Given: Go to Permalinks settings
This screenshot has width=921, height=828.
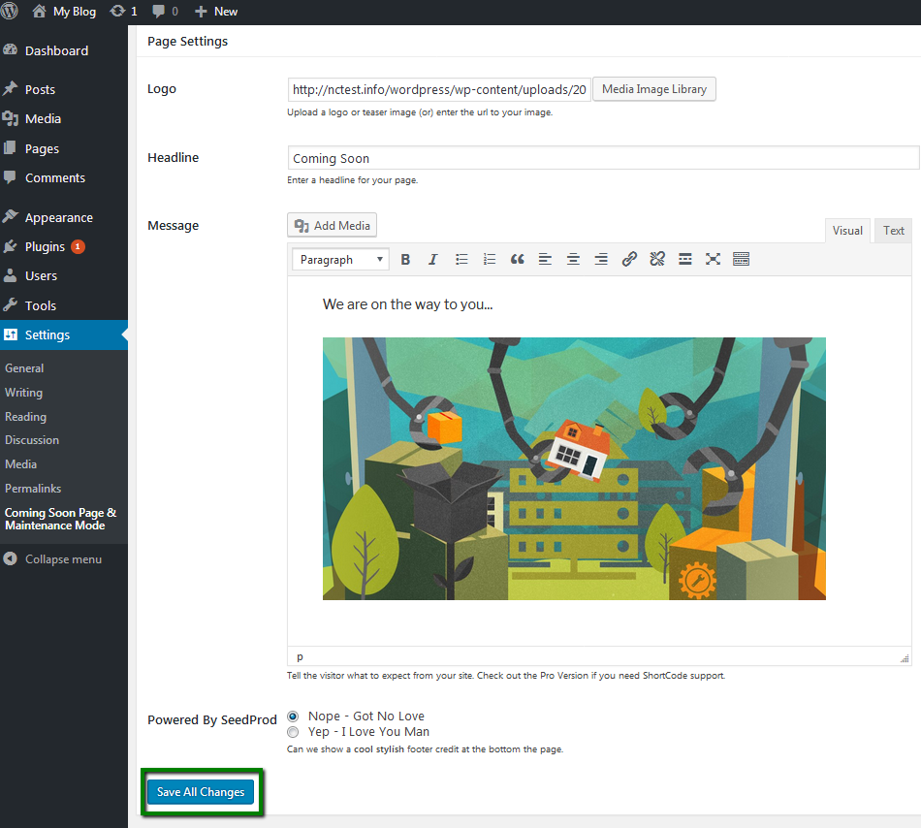Looking at the screenshot, I should click(x=33, y=488).
